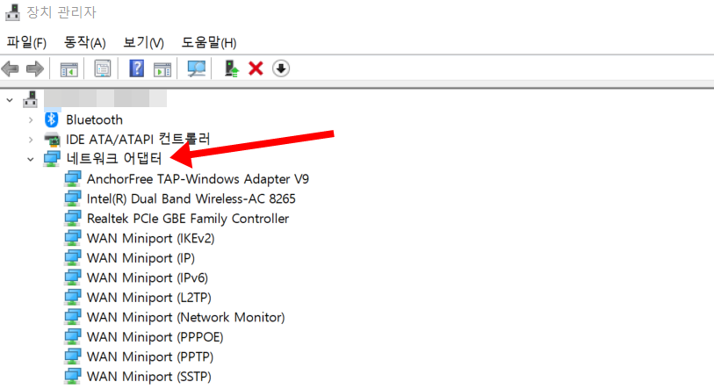Image resolution: width=714 pixels, height=389 pixels.
Task: Click the WAN Miniport (IP) icon
Action: click(73, 257)
